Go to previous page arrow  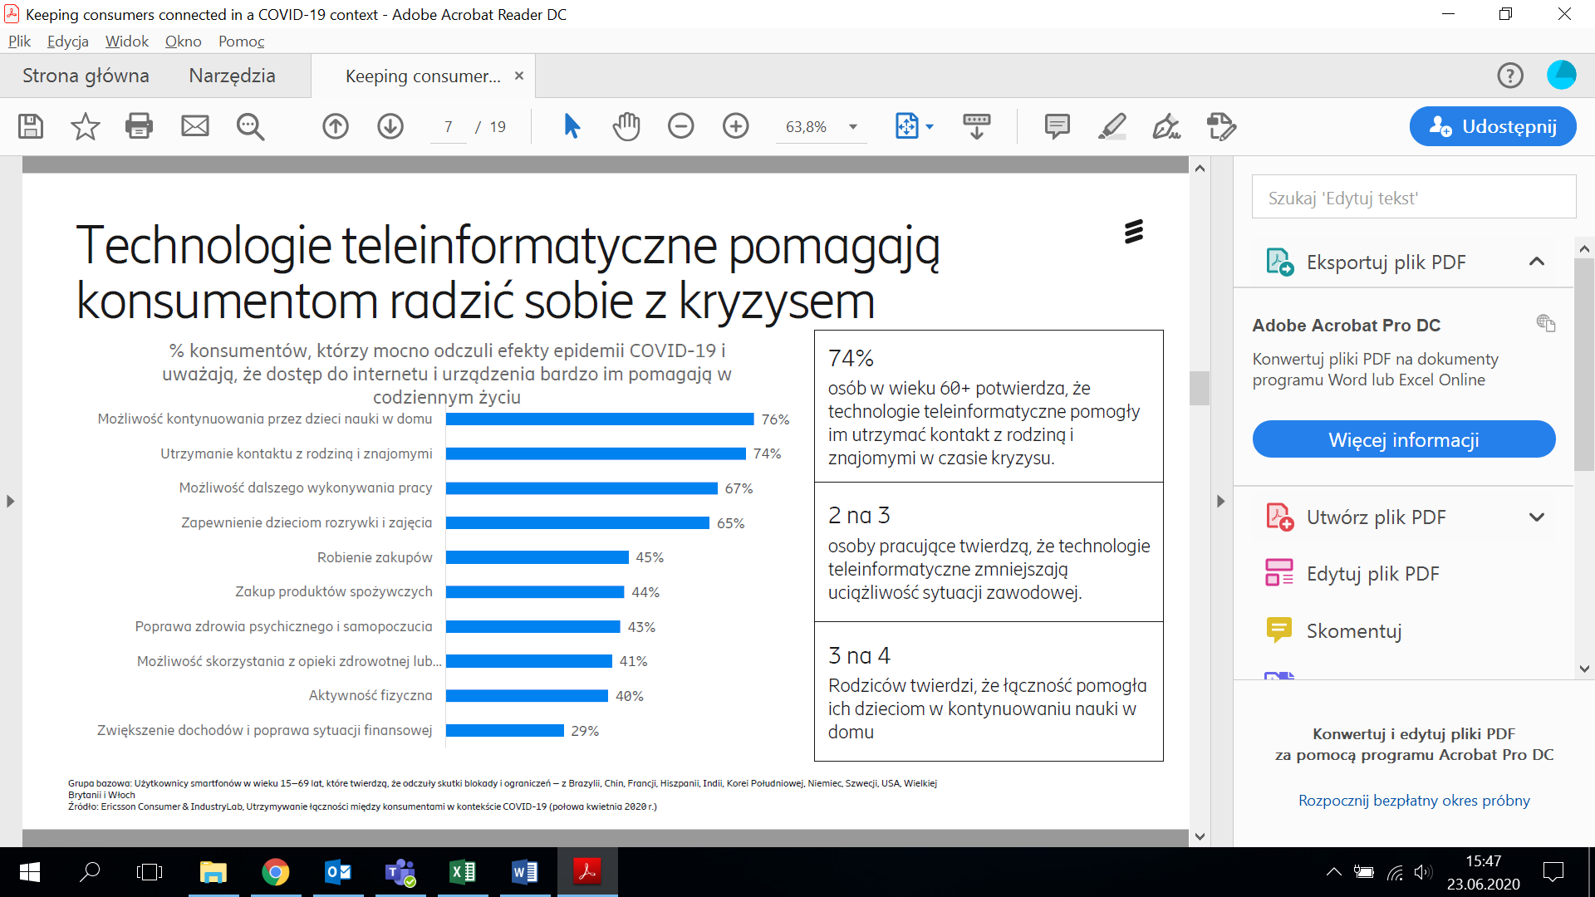tap(336, 126)
